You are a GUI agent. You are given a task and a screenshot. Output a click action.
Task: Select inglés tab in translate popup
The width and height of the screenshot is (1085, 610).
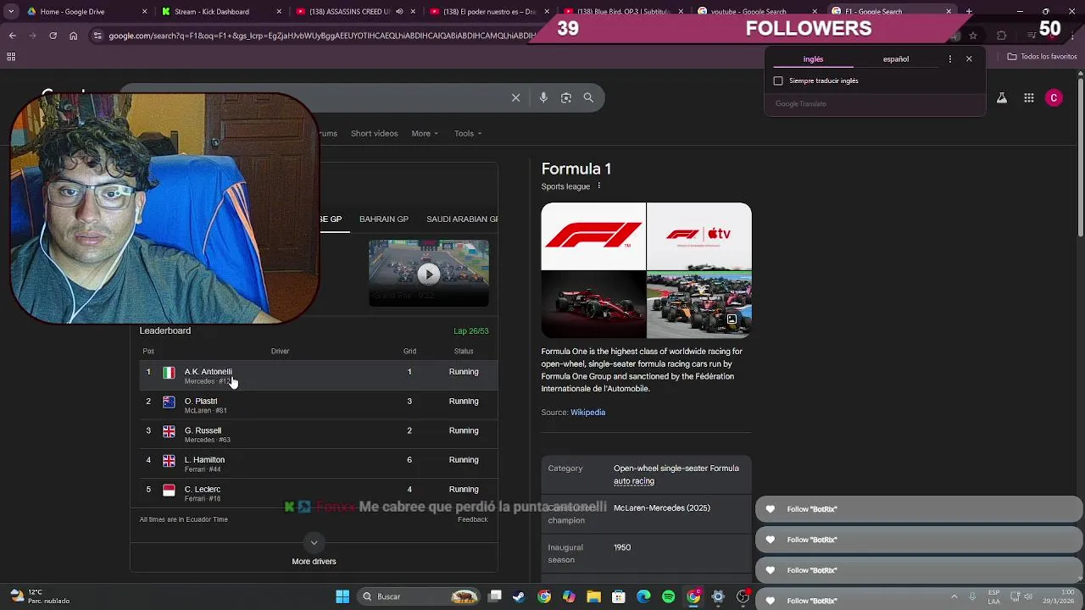coord(813,59)
